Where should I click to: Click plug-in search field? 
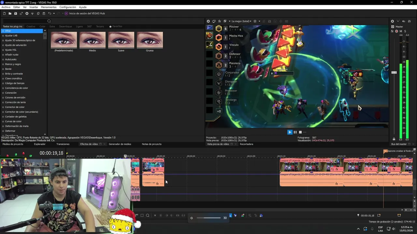(x=25, y=21)
